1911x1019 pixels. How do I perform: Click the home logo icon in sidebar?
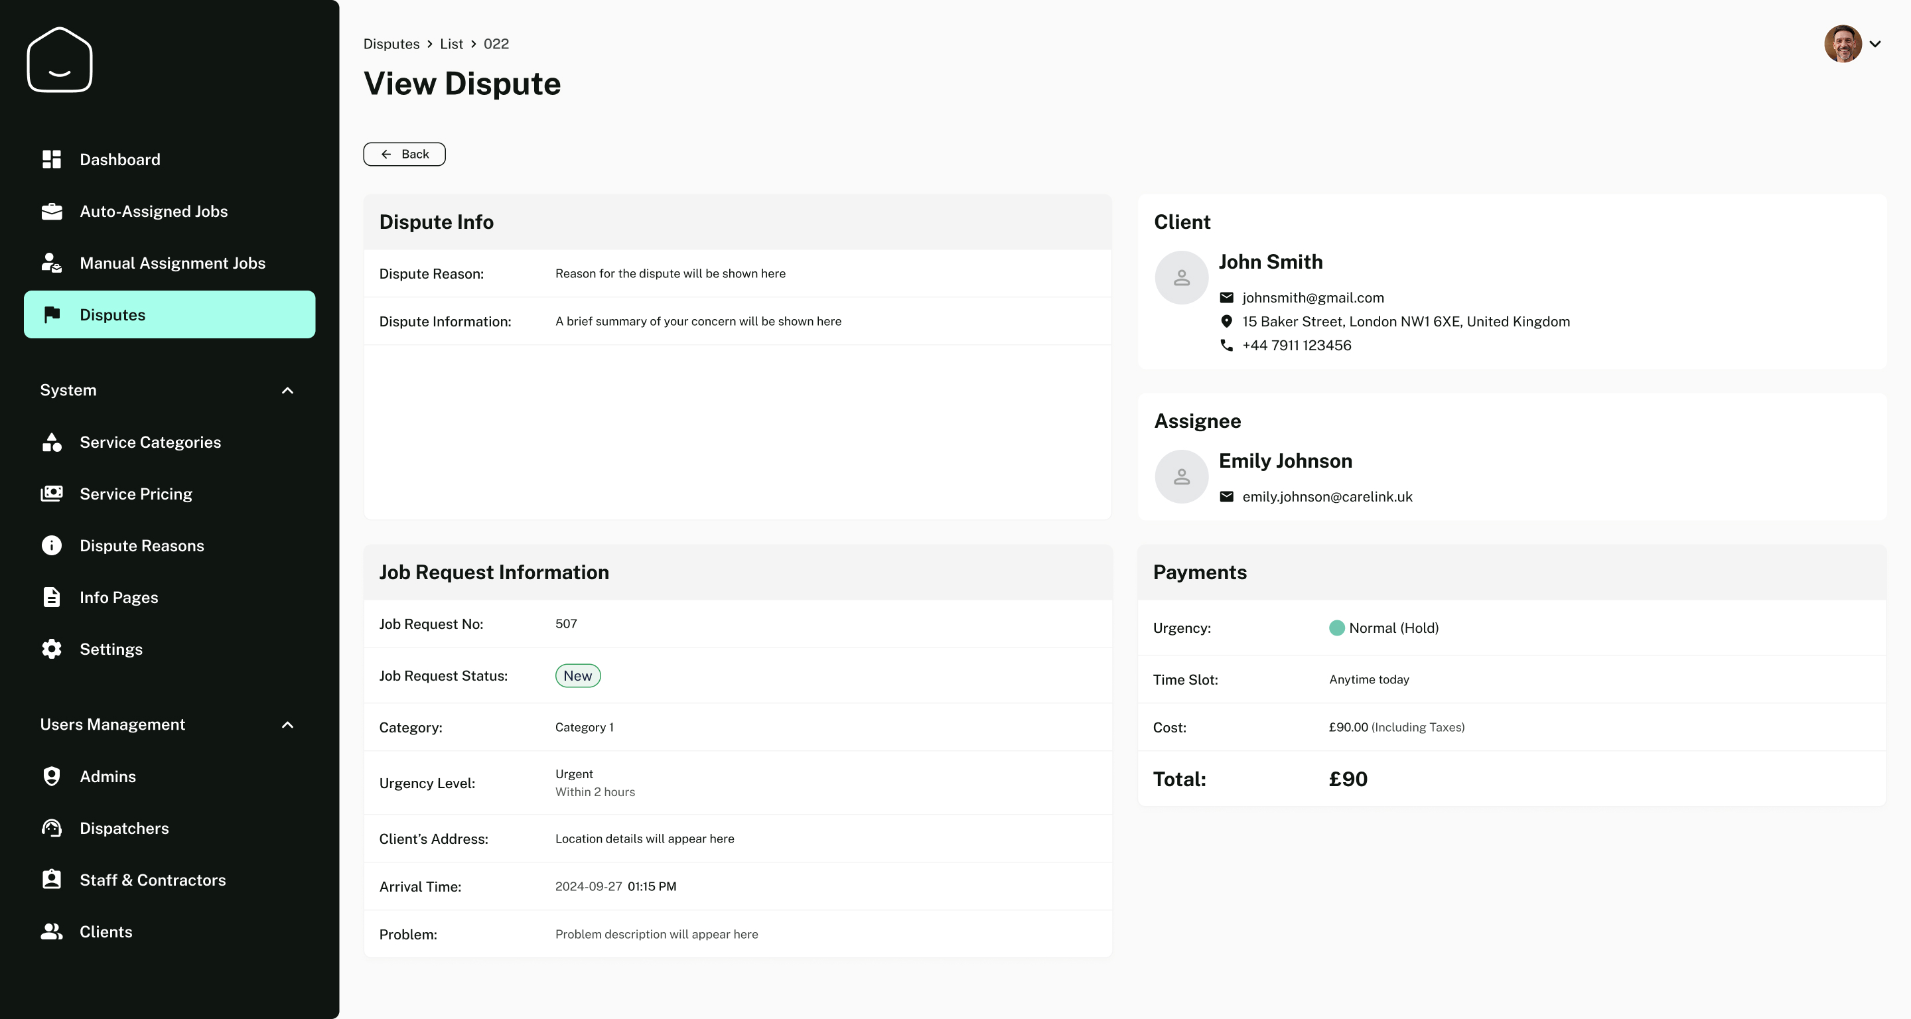point(59,59)
